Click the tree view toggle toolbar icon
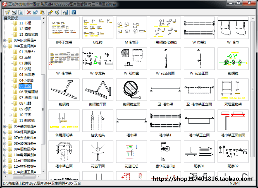 click(x=14, y=12)
